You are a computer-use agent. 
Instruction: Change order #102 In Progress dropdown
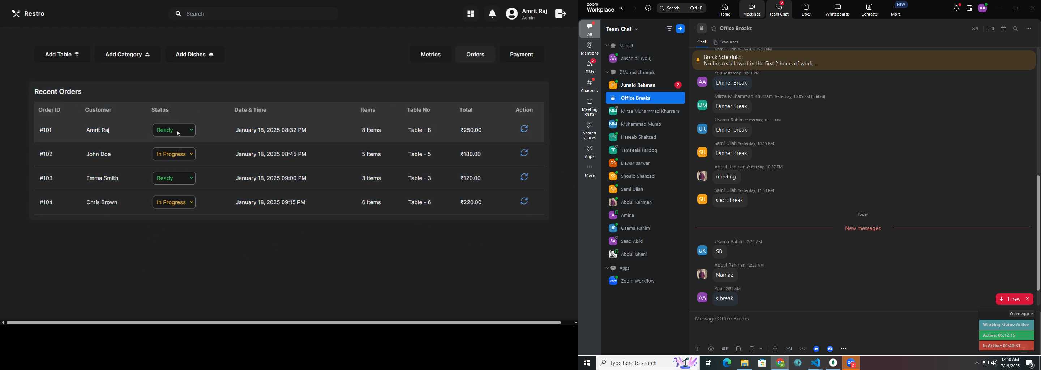[174, 154]
